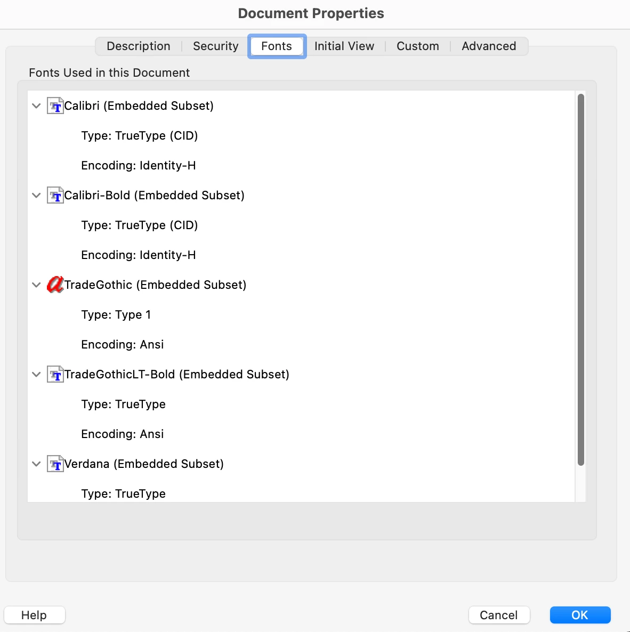Click the "Fonts Used in this Document" label
630x632 pixels.
109,72
